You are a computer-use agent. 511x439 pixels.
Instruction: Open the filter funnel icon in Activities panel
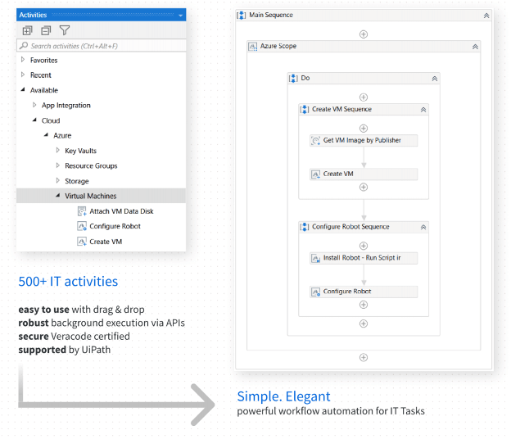pos(65,30)
